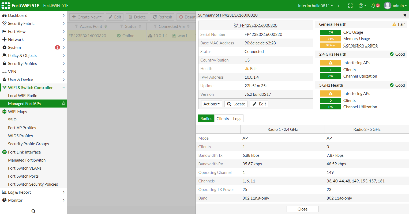
Task: Open the interim build0811 dropdown
Action: [x=316, y=6]
